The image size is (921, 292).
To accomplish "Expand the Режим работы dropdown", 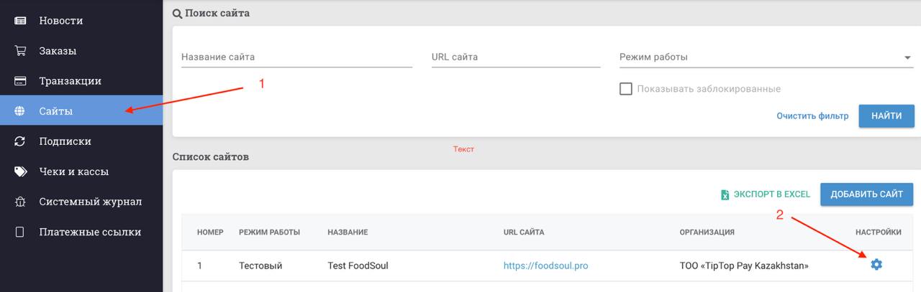I will click(766, 57).
